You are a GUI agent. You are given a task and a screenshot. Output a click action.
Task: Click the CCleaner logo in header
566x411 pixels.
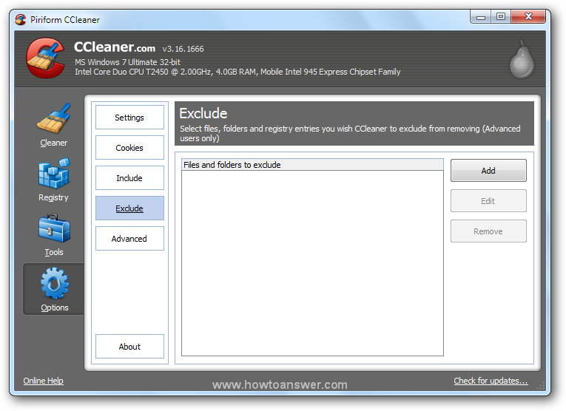pos(46,58)
